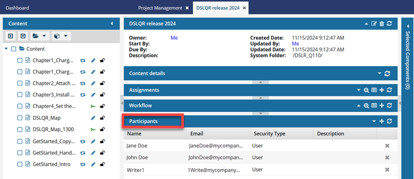Screen dimensions: 414x179
Task: Expand the Selected Components side panel
Action: coord(408,58)
